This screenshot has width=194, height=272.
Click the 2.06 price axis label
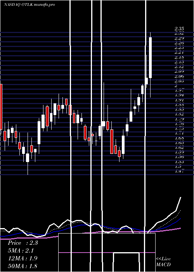179,76
